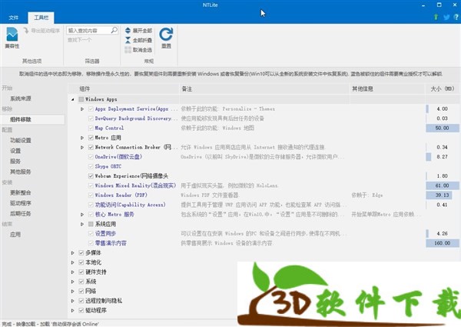
Task: Uncheck the 远程控制与隐私 checkbox
Action: click(x=81, y=301)
